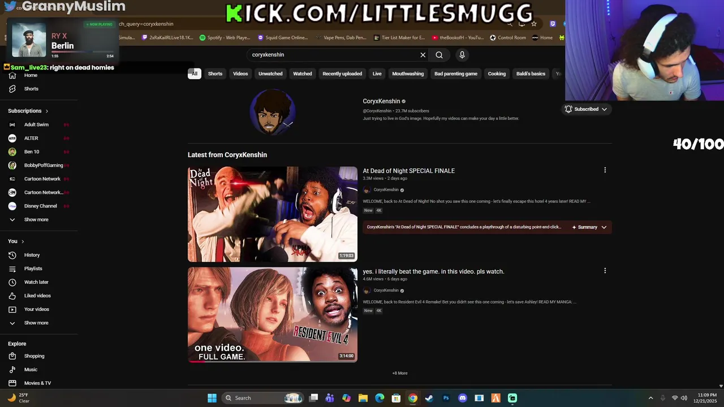
Task: Expand the You section chevron
Action: [x=23, y=241]
